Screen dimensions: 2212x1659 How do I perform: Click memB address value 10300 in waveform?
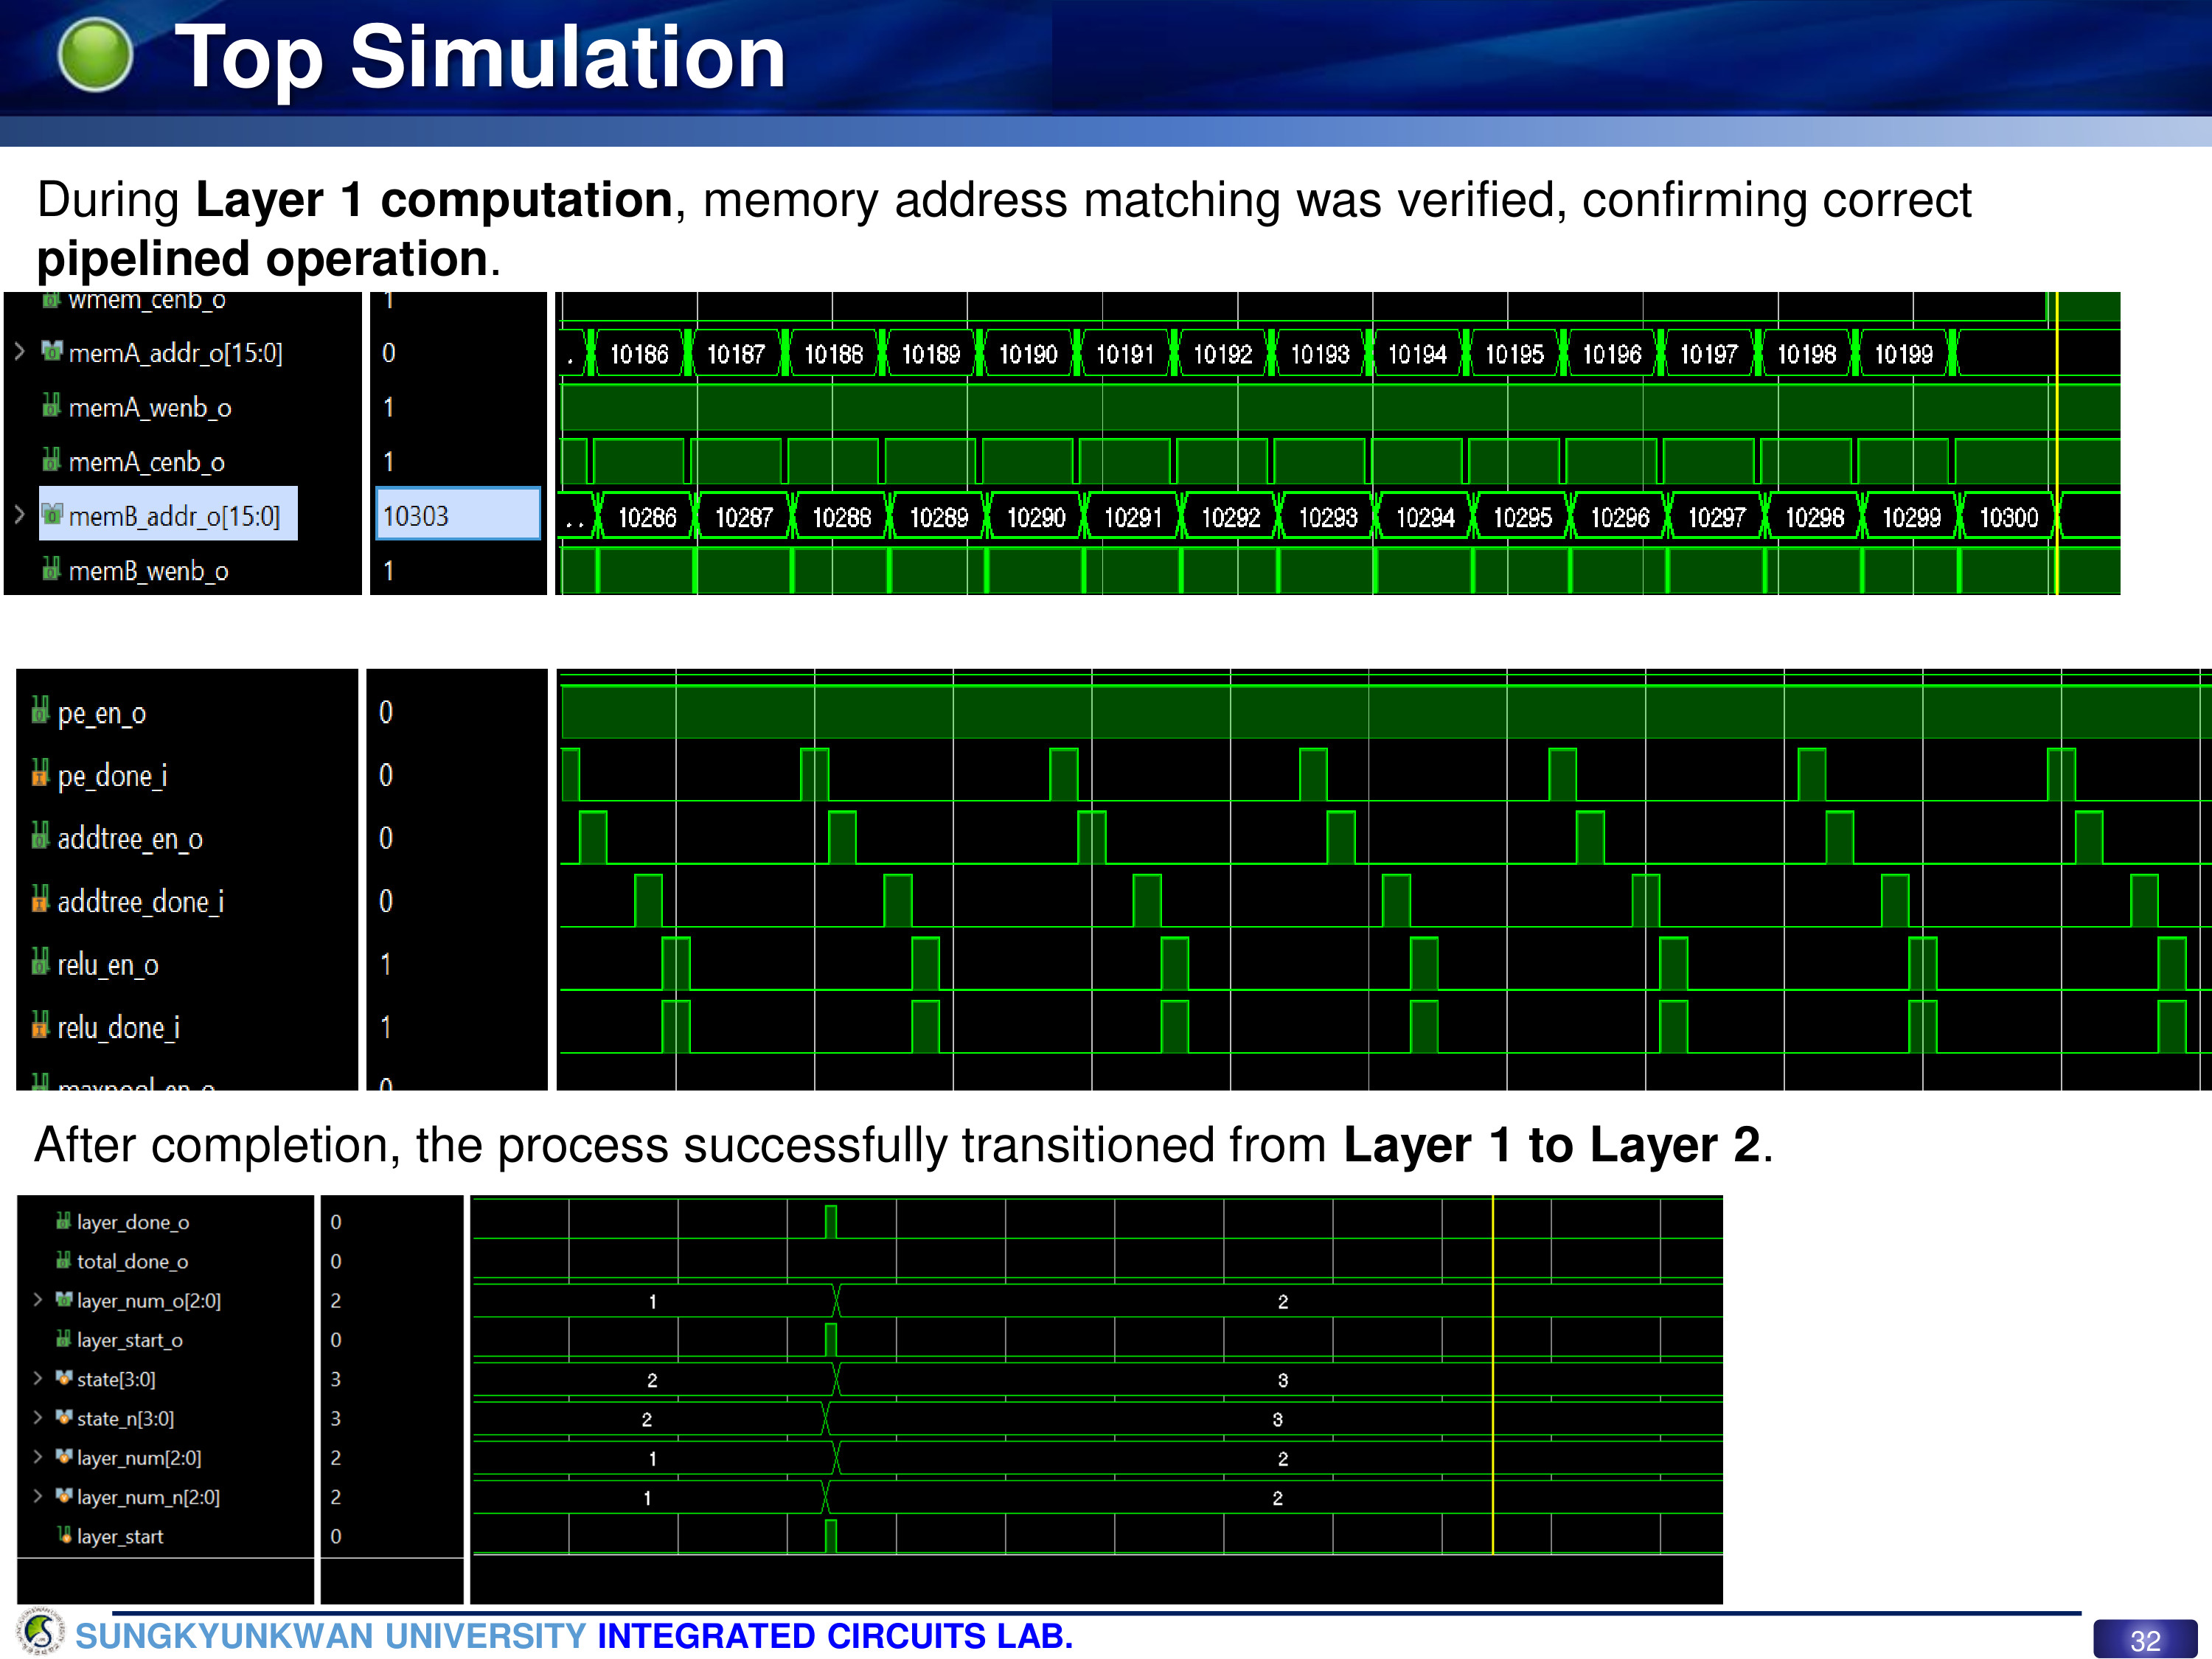2008,517
